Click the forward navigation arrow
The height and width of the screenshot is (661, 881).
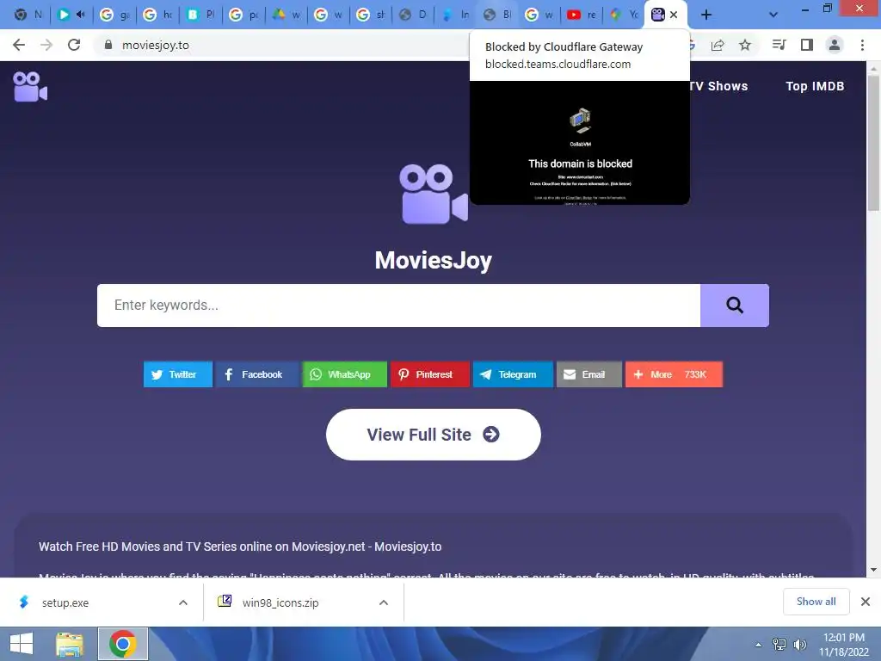pos(46,45)
